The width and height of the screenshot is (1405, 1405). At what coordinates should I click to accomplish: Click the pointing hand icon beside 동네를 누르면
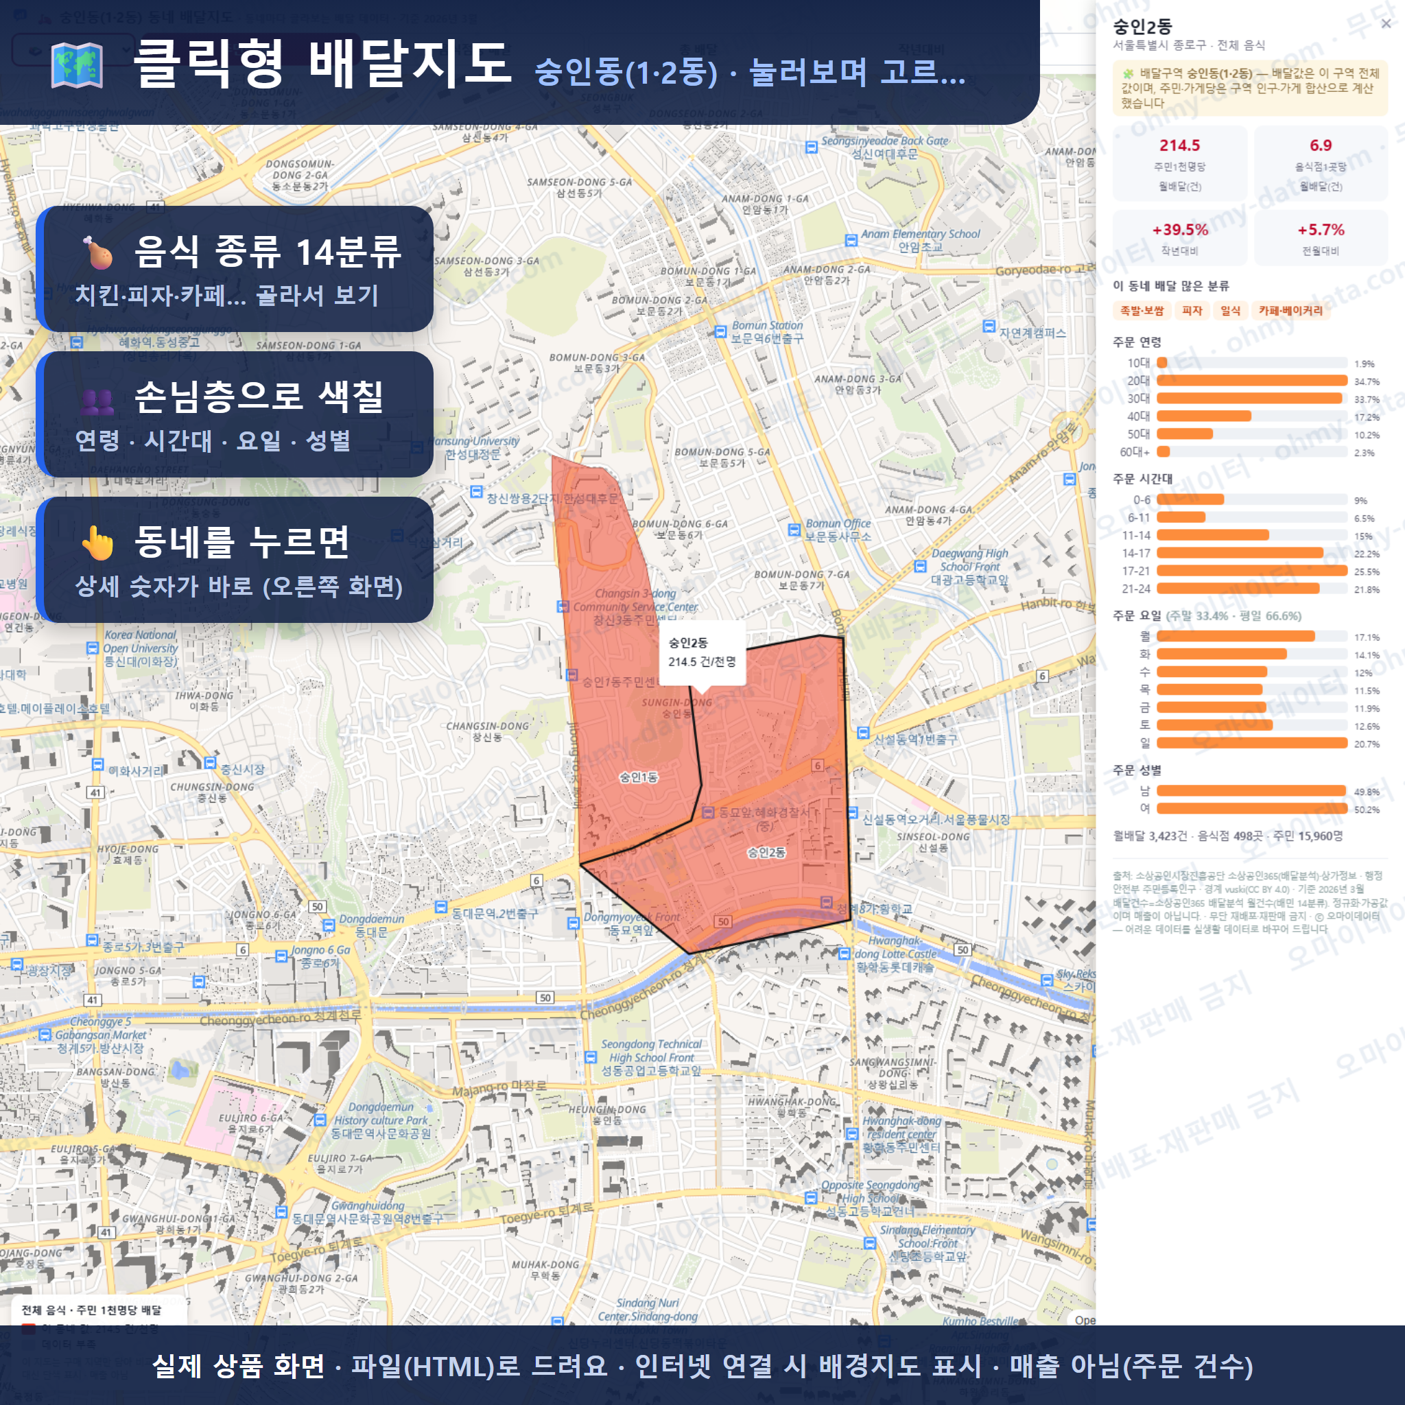click(x=98, y=543)
